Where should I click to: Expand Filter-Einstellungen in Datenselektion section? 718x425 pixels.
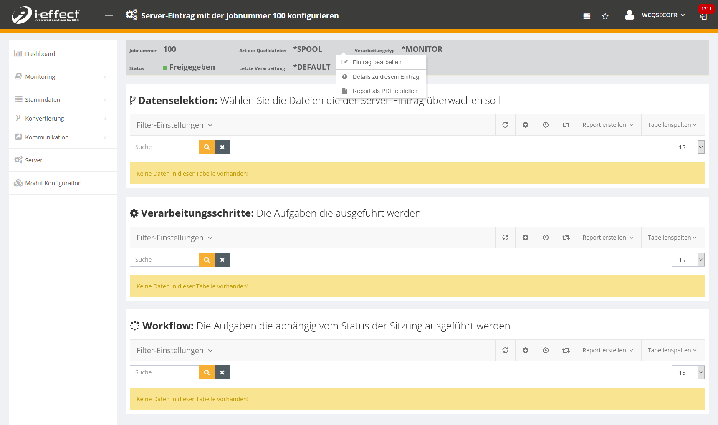click(174, 125)
